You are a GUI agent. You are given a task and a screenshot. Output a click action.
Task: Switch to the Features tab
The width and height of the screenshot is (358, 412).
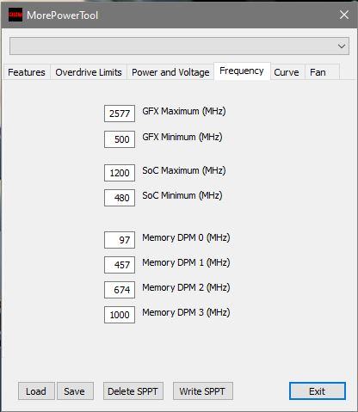point(27,72)
